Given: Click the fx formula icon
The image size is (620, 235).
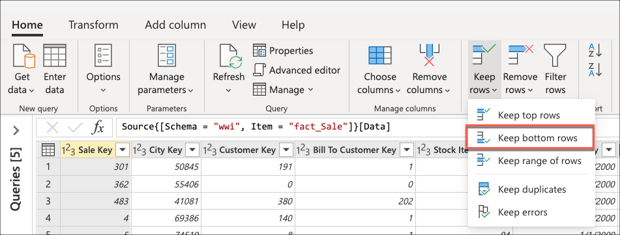Looking at the screenshot, I should [97, 127].
